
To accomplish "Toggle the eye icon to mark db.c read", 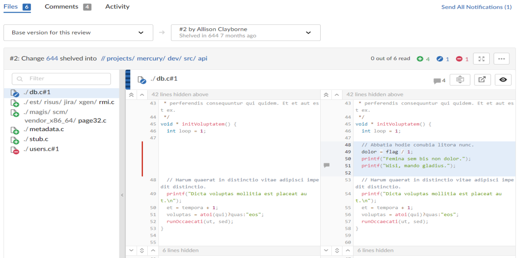I will tap(503, 79).
